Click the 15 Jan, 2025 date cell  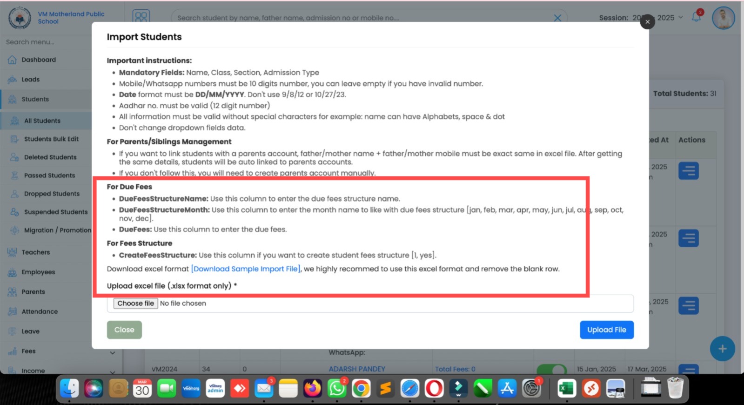[x=596, y=369]
